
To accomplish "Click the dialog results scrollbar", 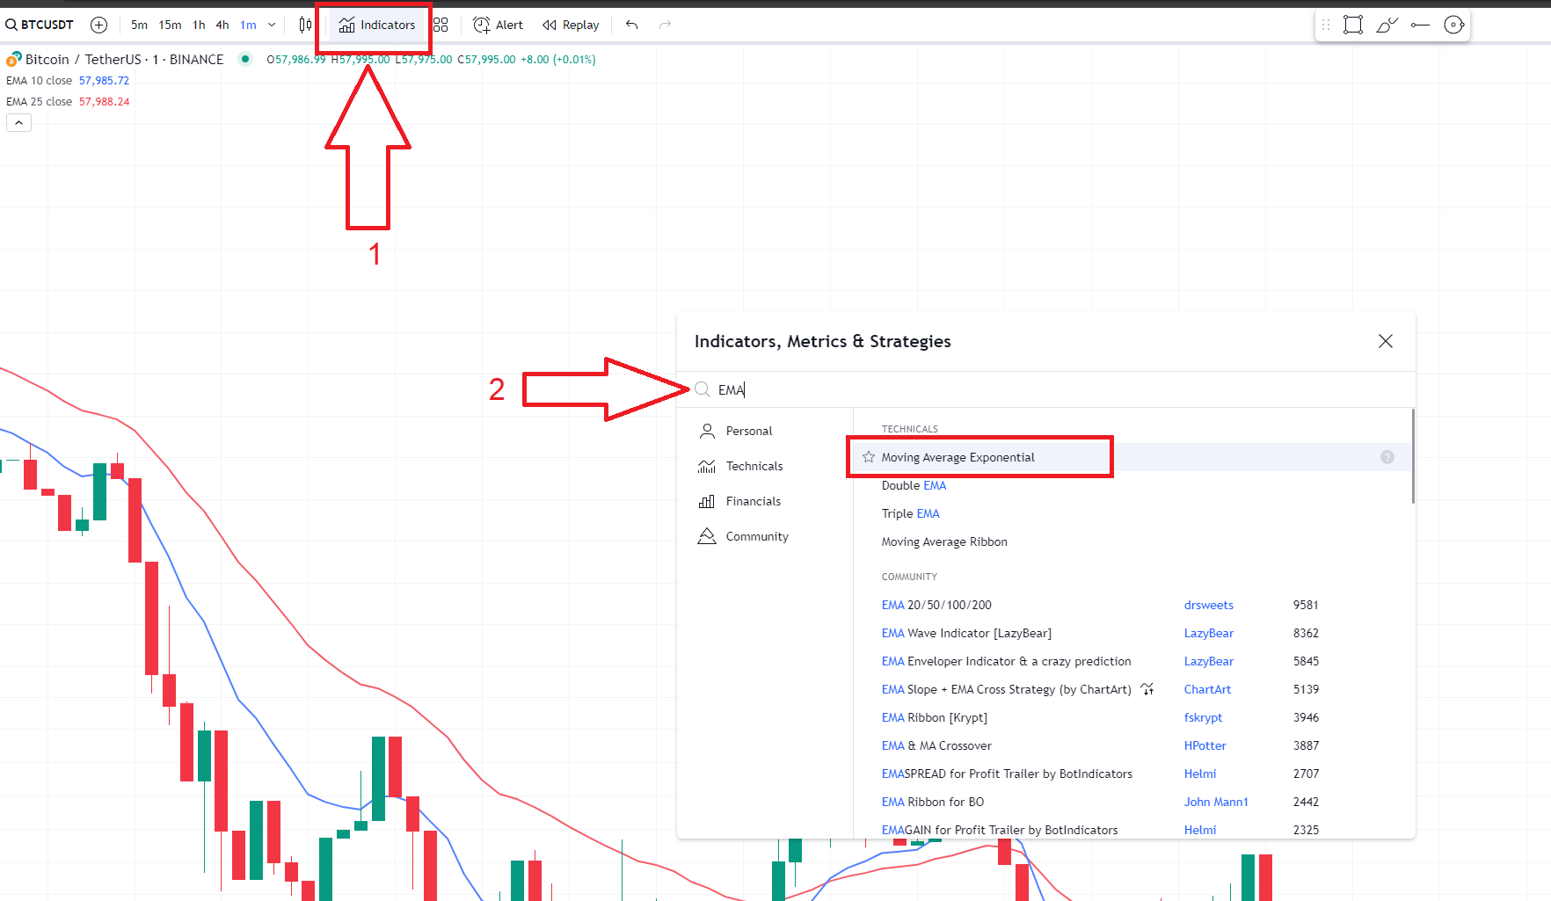I will [1413, 456].
